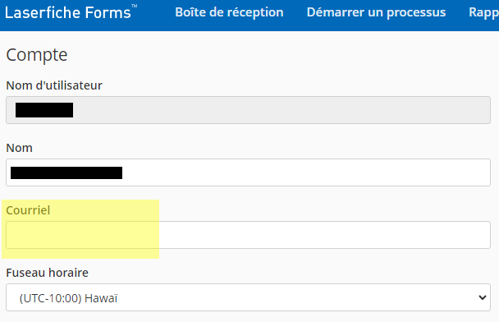Click the right end of Courriel field
The width and height of the screenshot is (499, 322).
pos(478,235)
